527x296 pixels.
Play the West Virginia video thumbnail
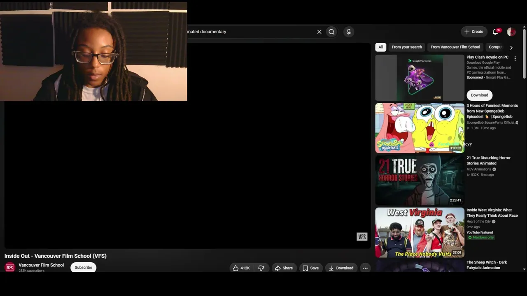420,232
